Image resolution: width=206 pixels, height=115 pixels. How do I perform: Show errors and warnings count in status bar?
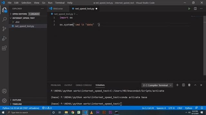[47, 108]
